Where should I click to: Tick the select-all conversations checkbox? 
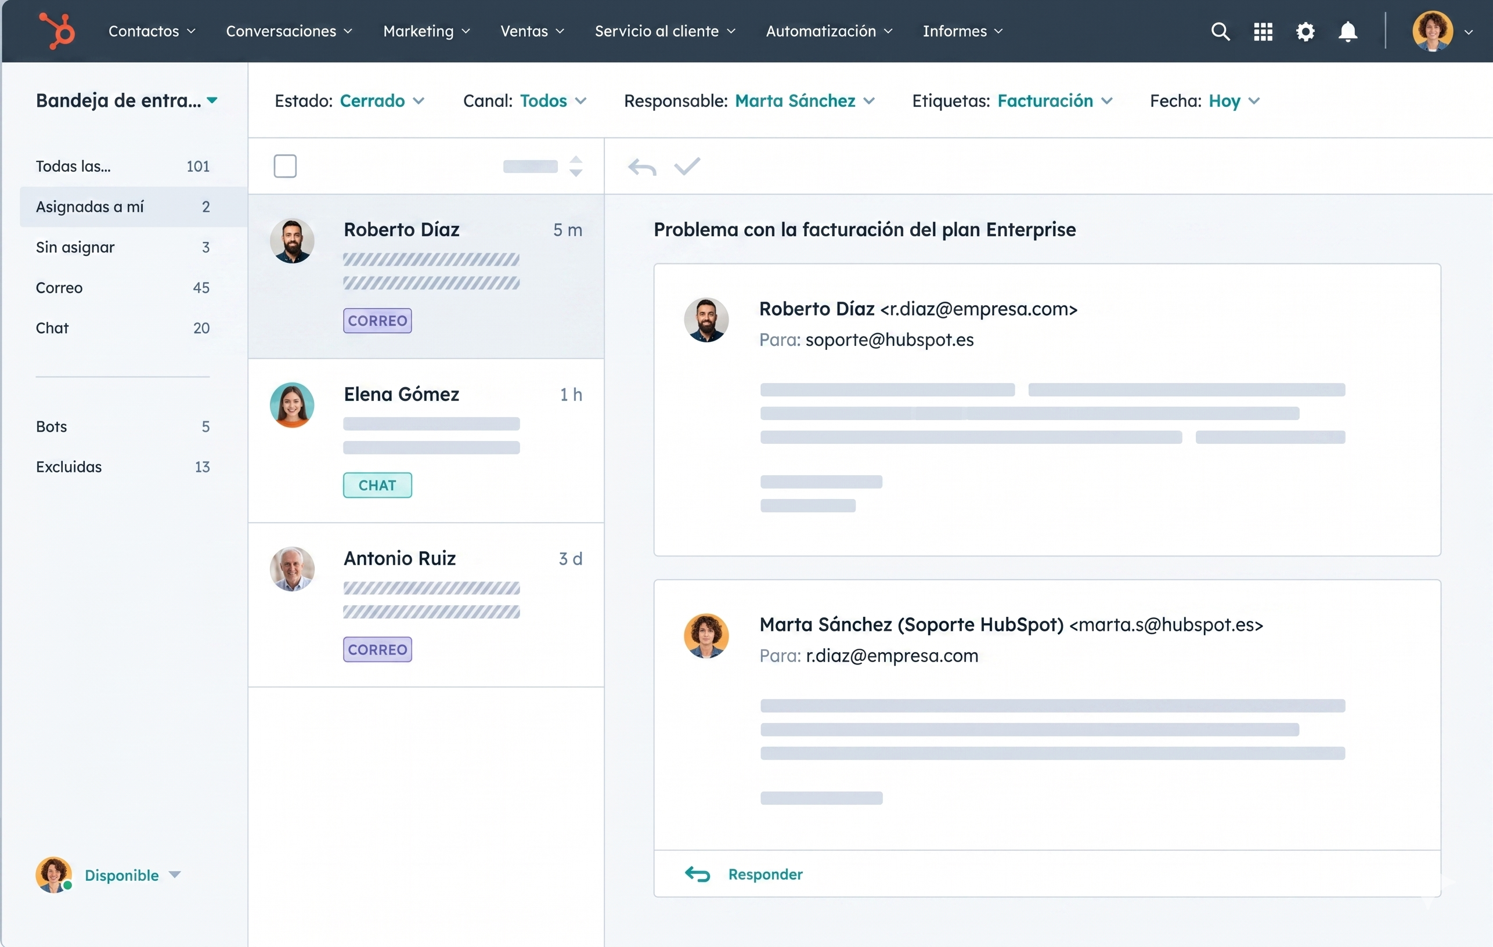[285, 166]
